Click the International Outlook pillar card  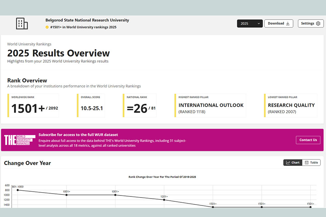click(x=210, y=105)
